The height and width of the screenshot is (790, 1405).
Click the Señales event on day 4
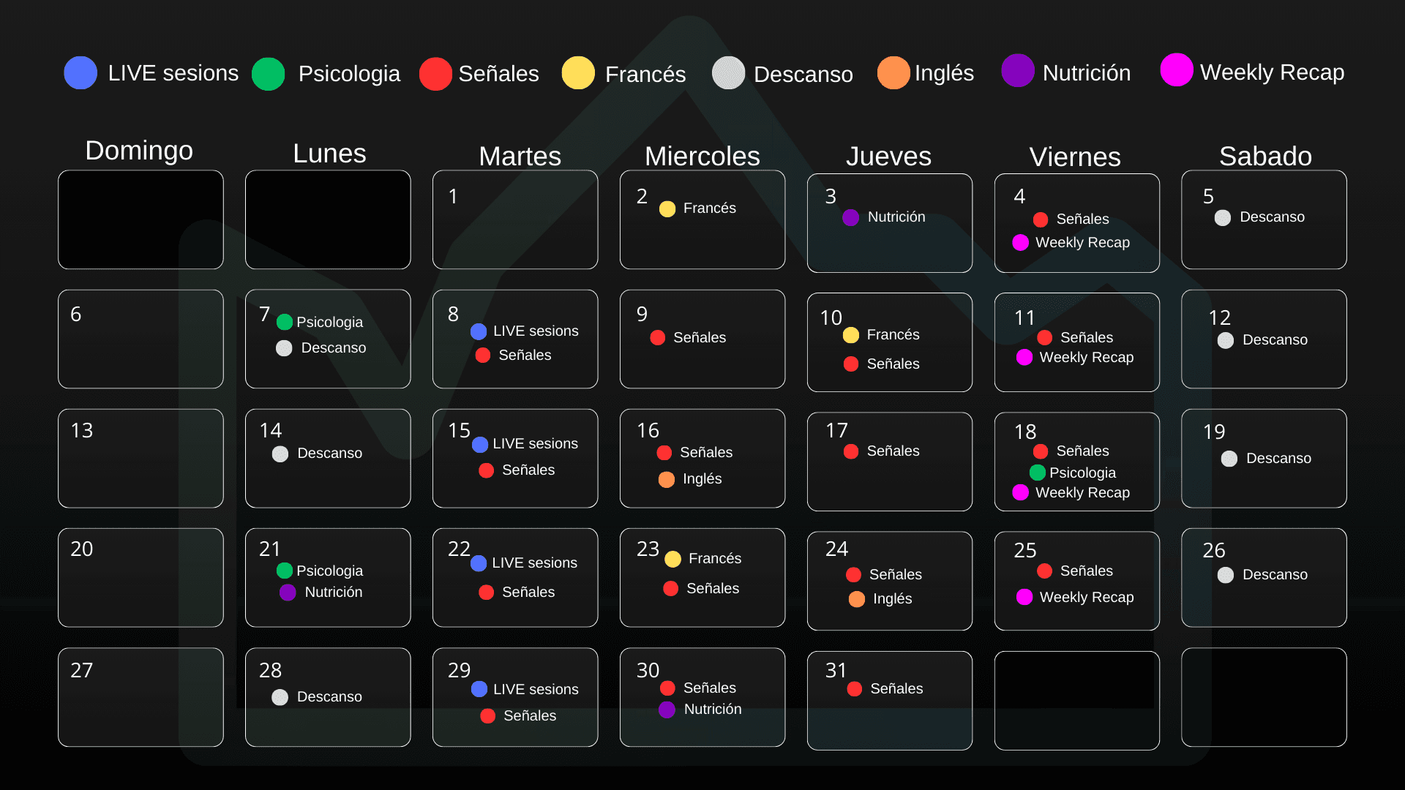coord(1071,219)
